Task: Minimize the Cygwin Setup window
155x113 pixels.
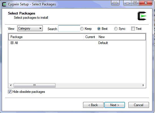Action: pos(127,3)
